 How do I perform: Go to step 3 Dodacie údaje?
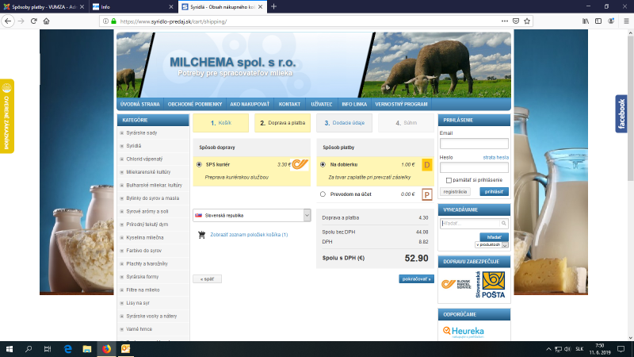(344, 123)
